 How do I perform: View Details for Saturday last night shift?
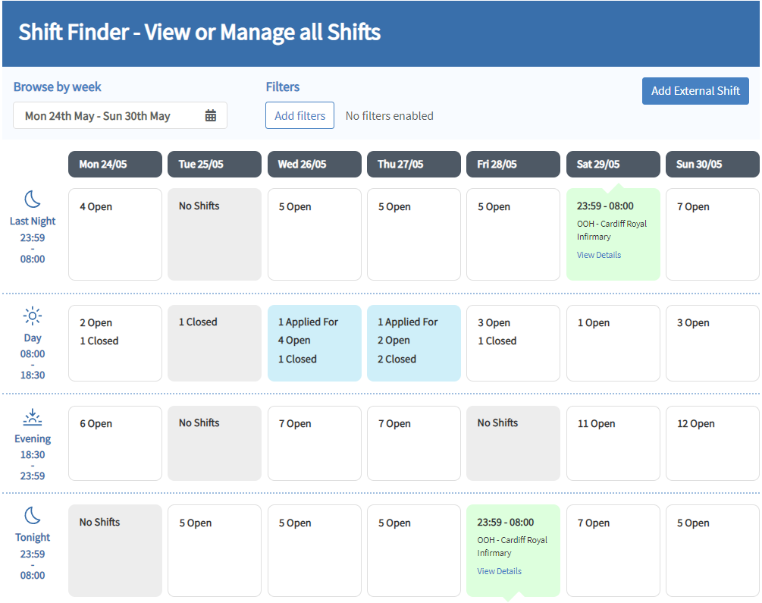point(599,255)
